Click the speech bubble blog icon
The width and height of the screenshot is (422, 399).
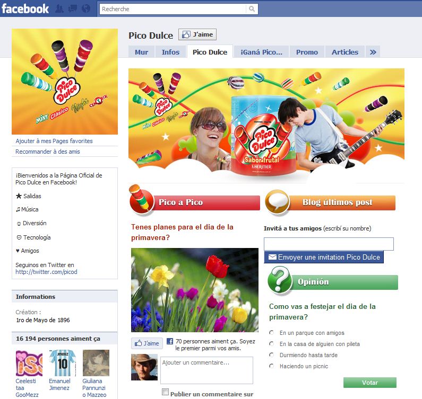tap(277, 202)
